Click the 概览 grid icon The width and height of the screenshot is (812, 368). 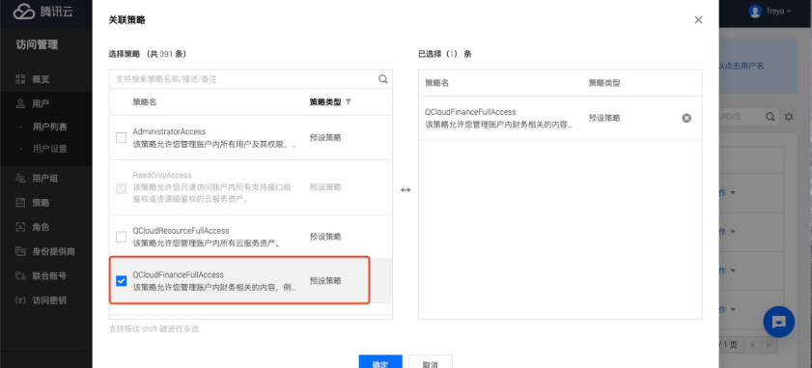[x=20, y=79]
